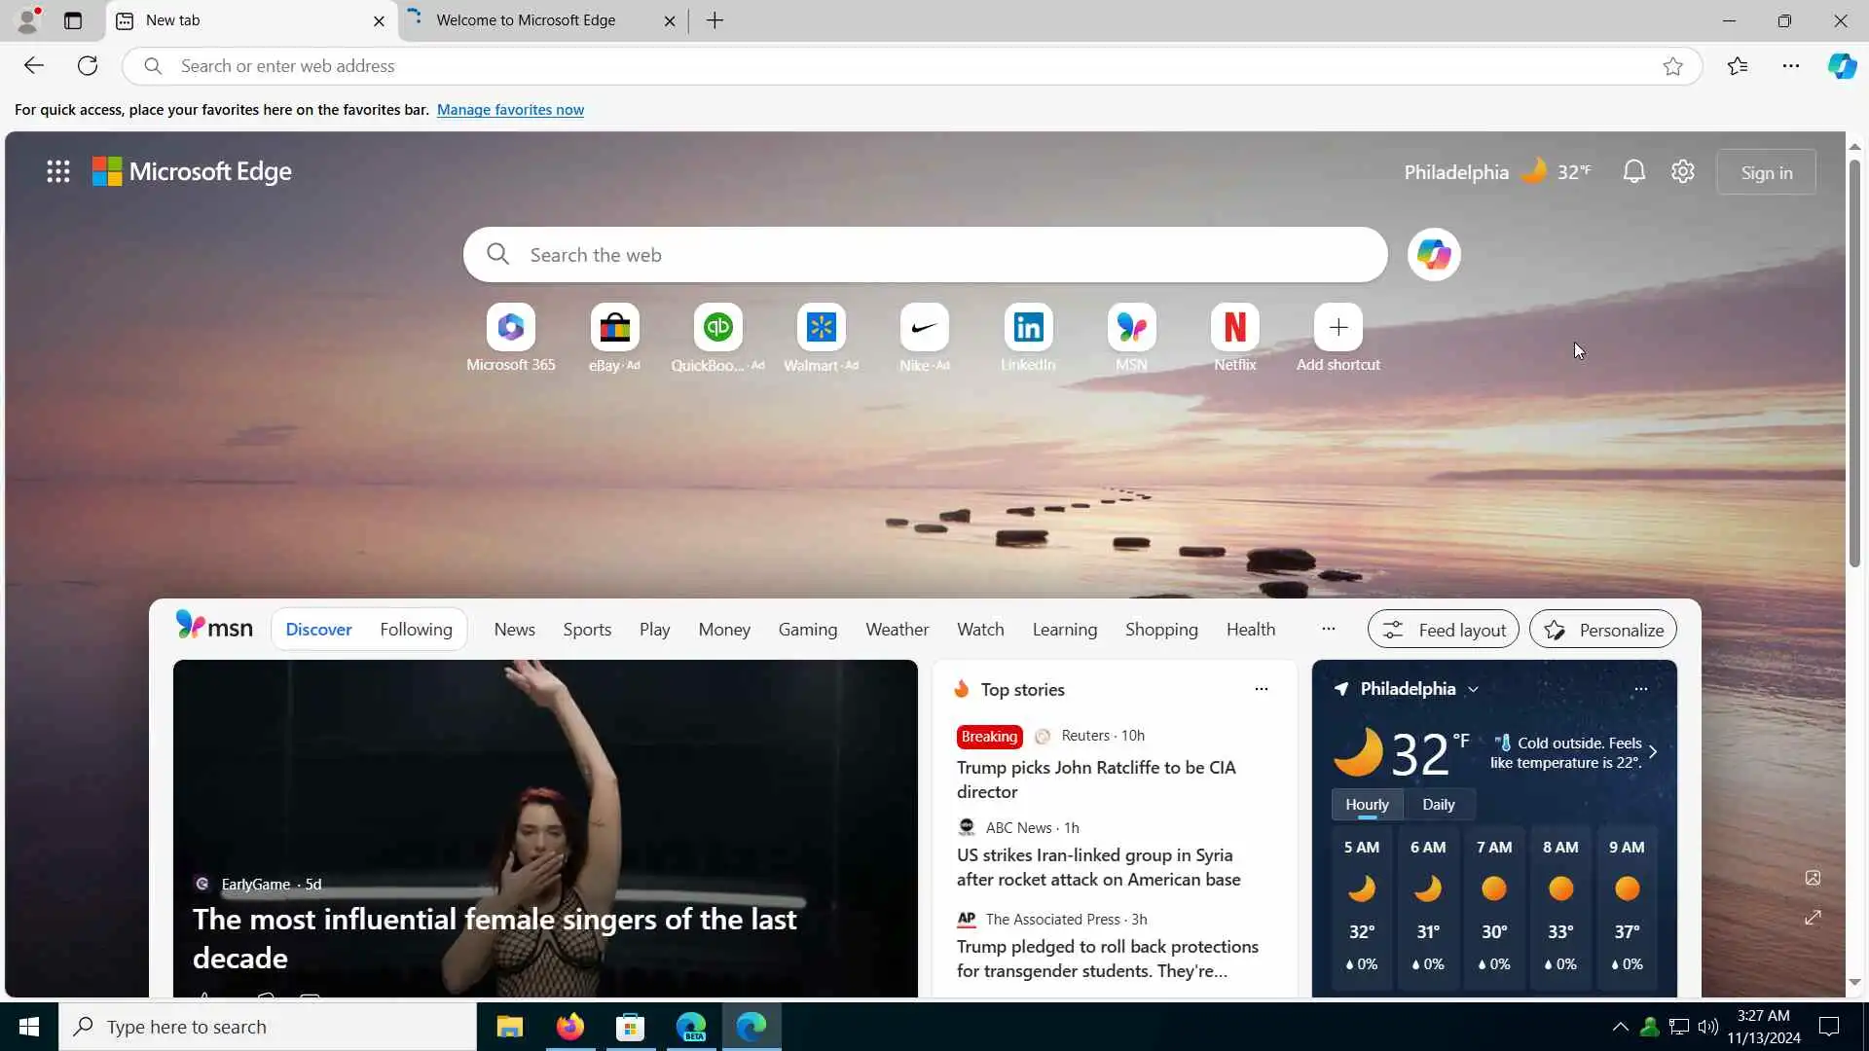Open the Copilot sidebar icon
1869x1051 pixels.
pyautogui.click(x=1842, y=66)
